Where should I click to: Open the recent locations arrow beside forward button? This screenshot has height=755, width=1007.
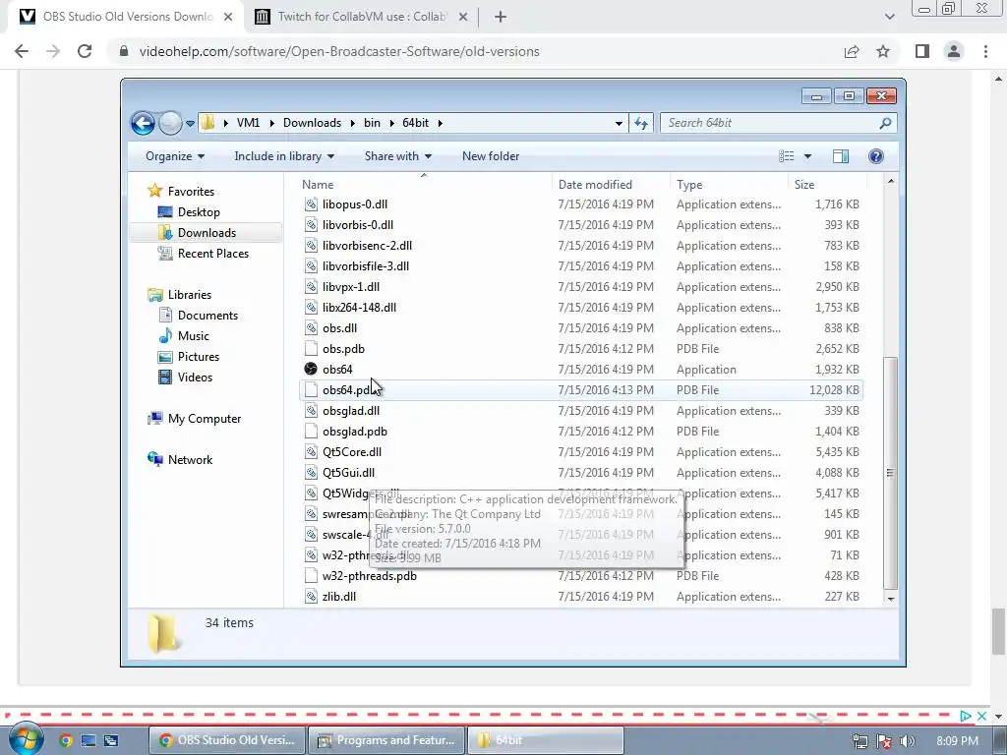pyautogui.click(x=190, y=123)
